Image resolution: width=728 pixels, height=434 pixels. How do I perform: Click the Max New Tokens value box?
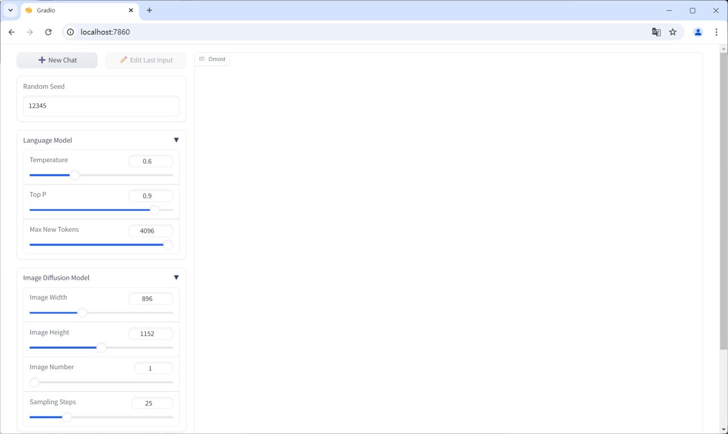pos(151,231)
